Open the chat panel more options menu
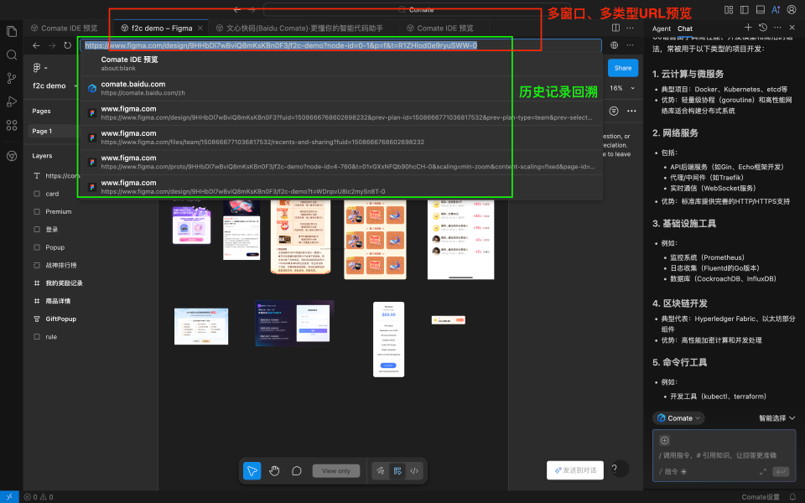This screenshot has height=503, width=805. pyautogui.click(x=777, y=28)
